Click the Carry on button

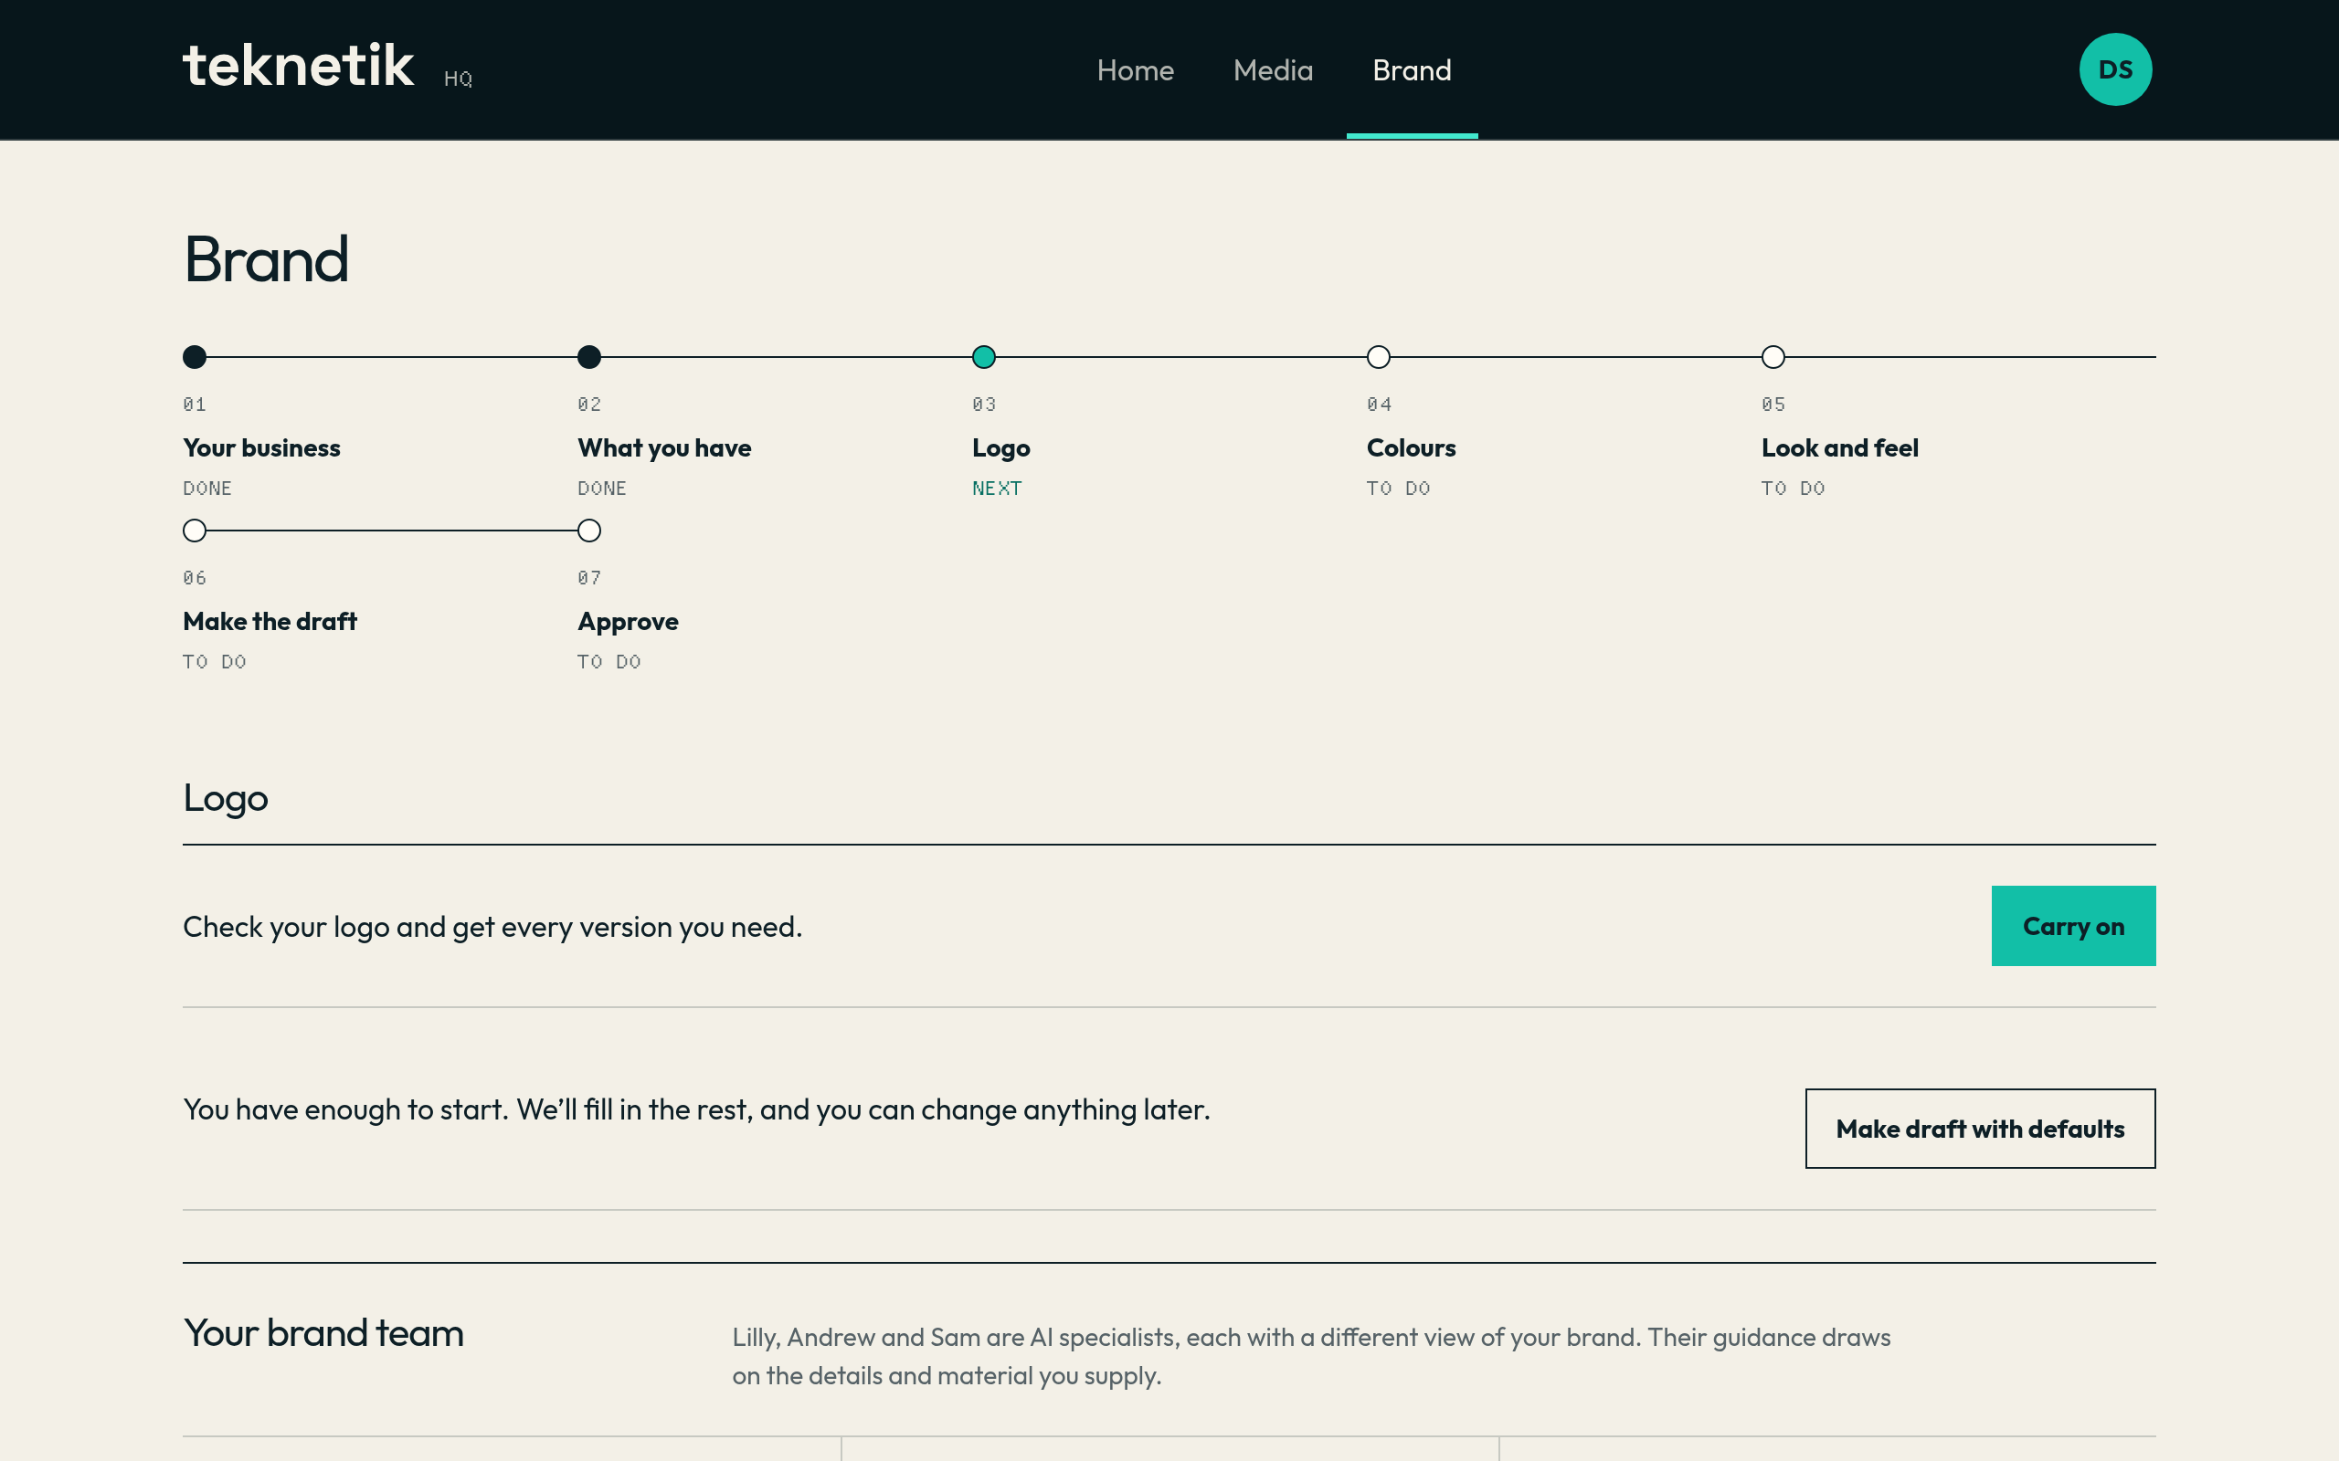(x=2073, y=926)
